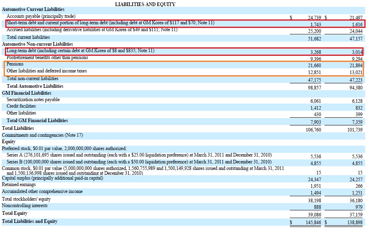Click the Total Automotive Liabilities label
Viewport: 368px width, 231px height.
click(35, 86)
